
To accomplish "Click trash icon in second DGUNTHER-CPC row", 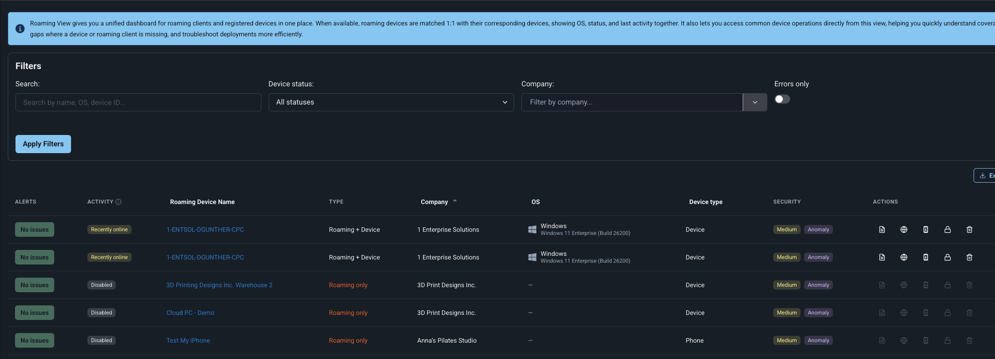I will tap(969, 257).
